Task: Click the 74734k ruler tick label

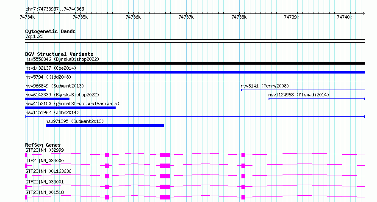Action: click(27, 17)
